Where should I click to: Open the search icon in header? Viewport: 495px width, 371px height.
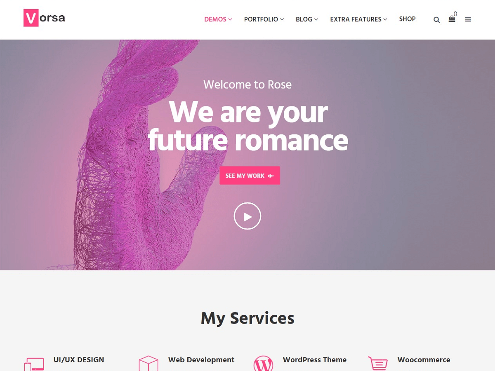(x=436, y=19)
